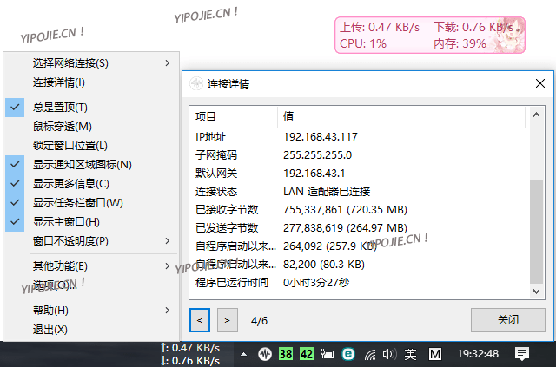The image size is (556, 367).
Task: Toggle 显示任务栏窗口(W)
Action: click(91, 203)
